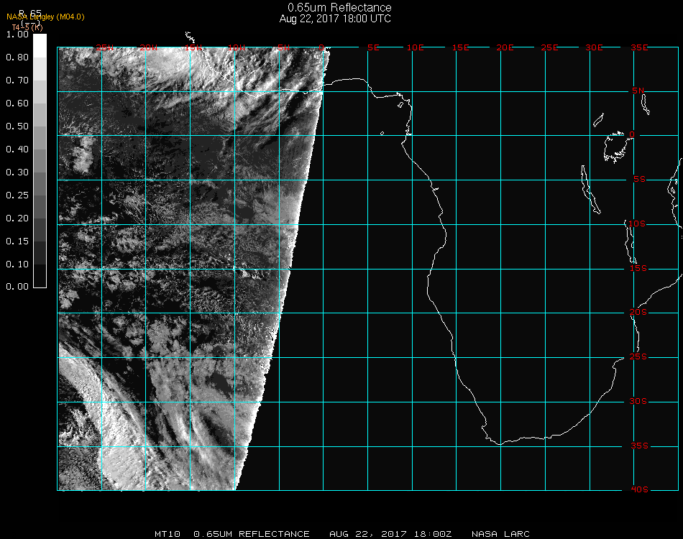Click the '20E' longitude label
The height and width of the screenshot is (539, 683).
pos(505,47)
